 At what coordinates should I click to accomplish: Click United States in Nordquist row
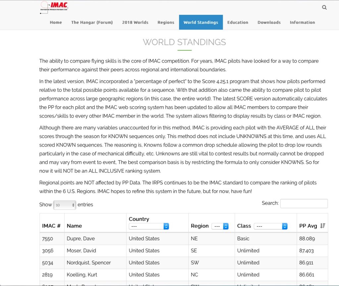pyautogui.click(x=144, y=262)
